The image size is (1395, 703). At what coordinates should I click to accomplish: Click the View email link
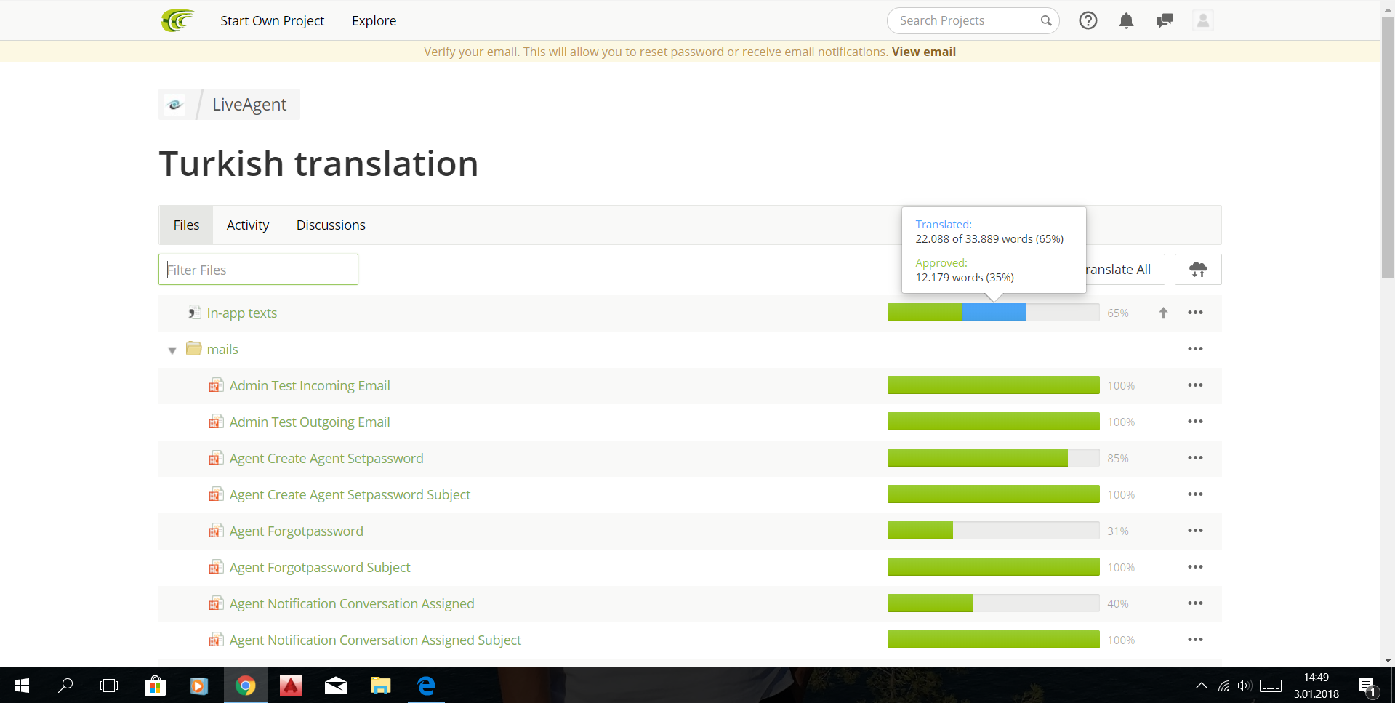coord(924,52)
